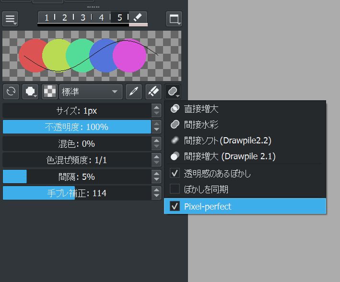The image size is (340, 282).
Task: Toggle the color pick eyedropper mode
Action: [x=134, y=92]
